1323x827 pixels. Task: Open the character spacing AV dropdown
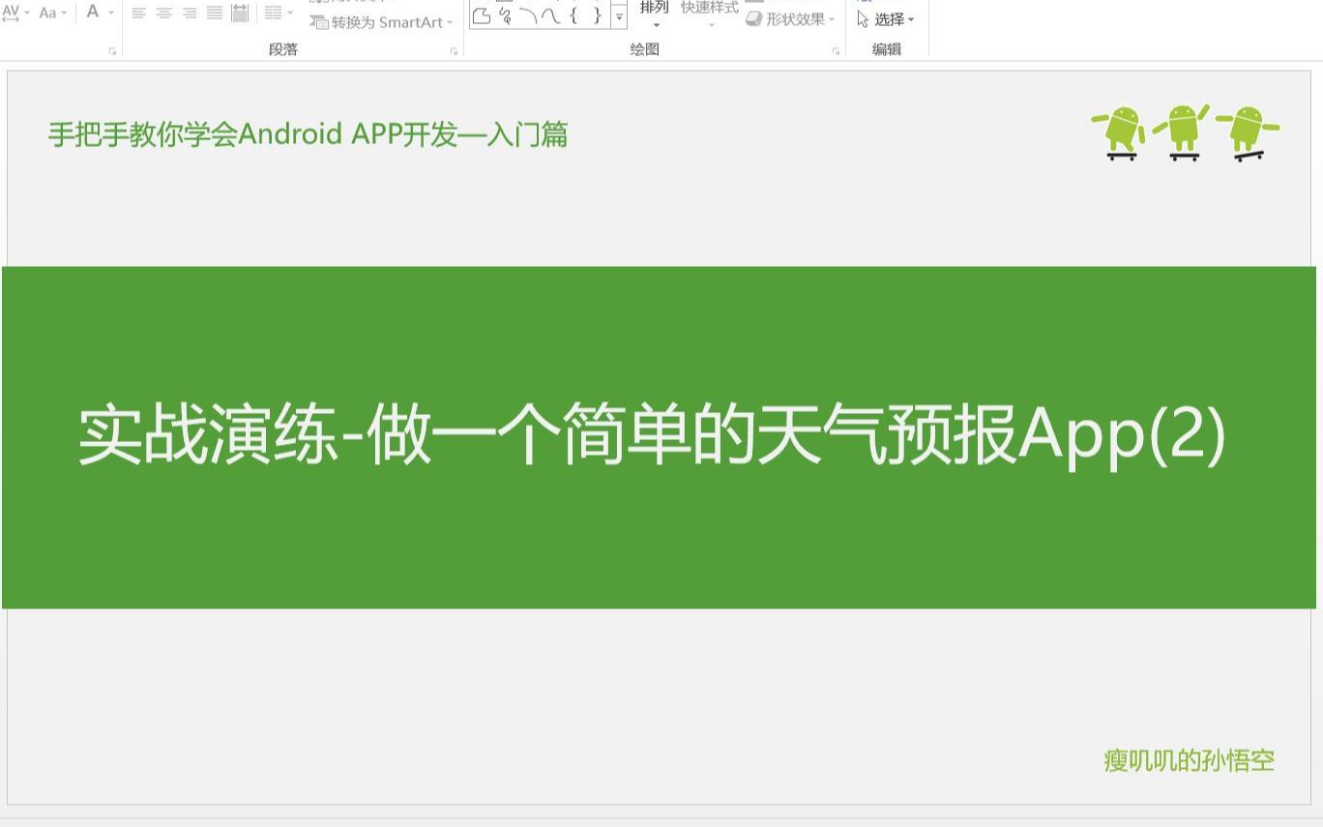pyautogui.click(x=15, y=13)
